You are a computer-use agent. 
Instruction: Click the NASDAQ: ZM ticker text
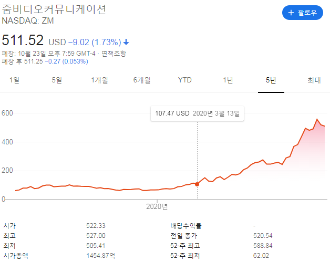click(28, 20)
